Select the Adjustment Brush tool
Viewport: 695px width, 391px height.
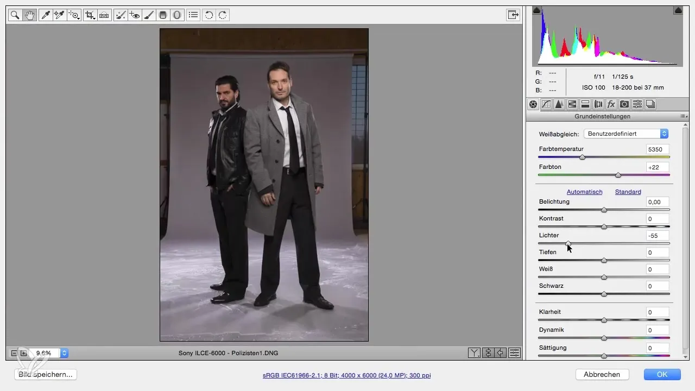point(149,15)
